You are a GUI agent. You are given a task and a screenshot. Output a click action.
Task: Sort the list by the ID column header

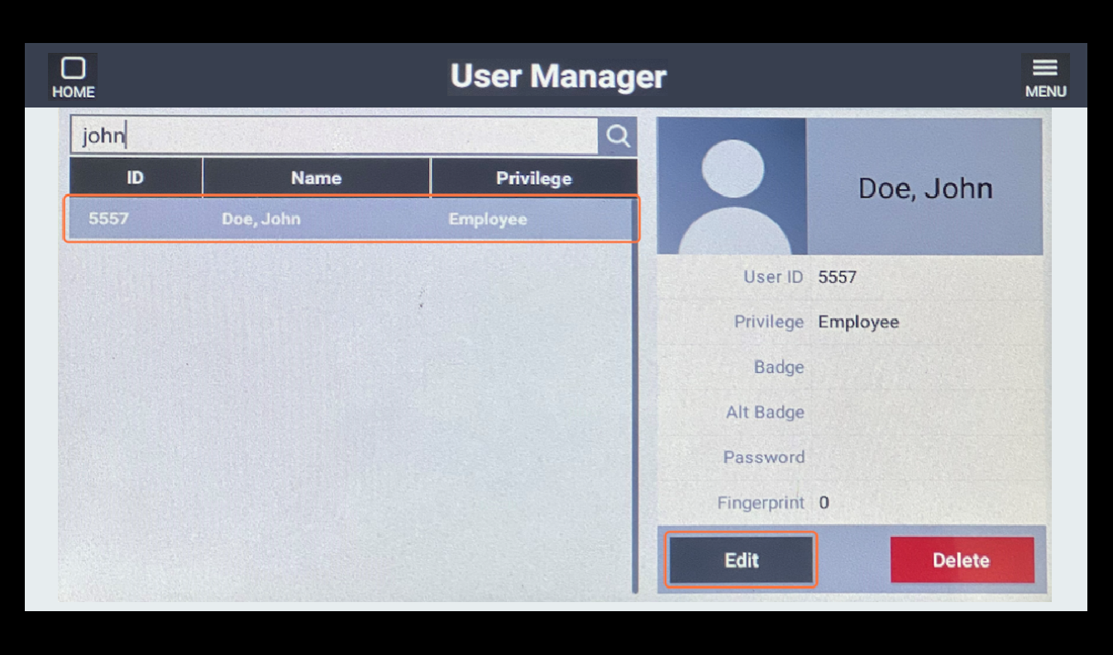click(x=135, y=178)
